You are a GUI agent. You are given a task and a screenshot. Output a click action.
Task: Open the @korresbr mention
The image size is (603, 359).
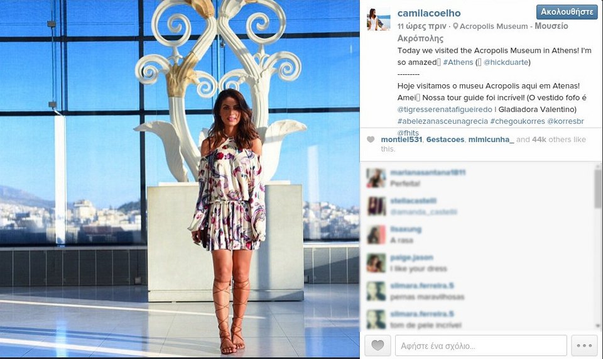565,121
